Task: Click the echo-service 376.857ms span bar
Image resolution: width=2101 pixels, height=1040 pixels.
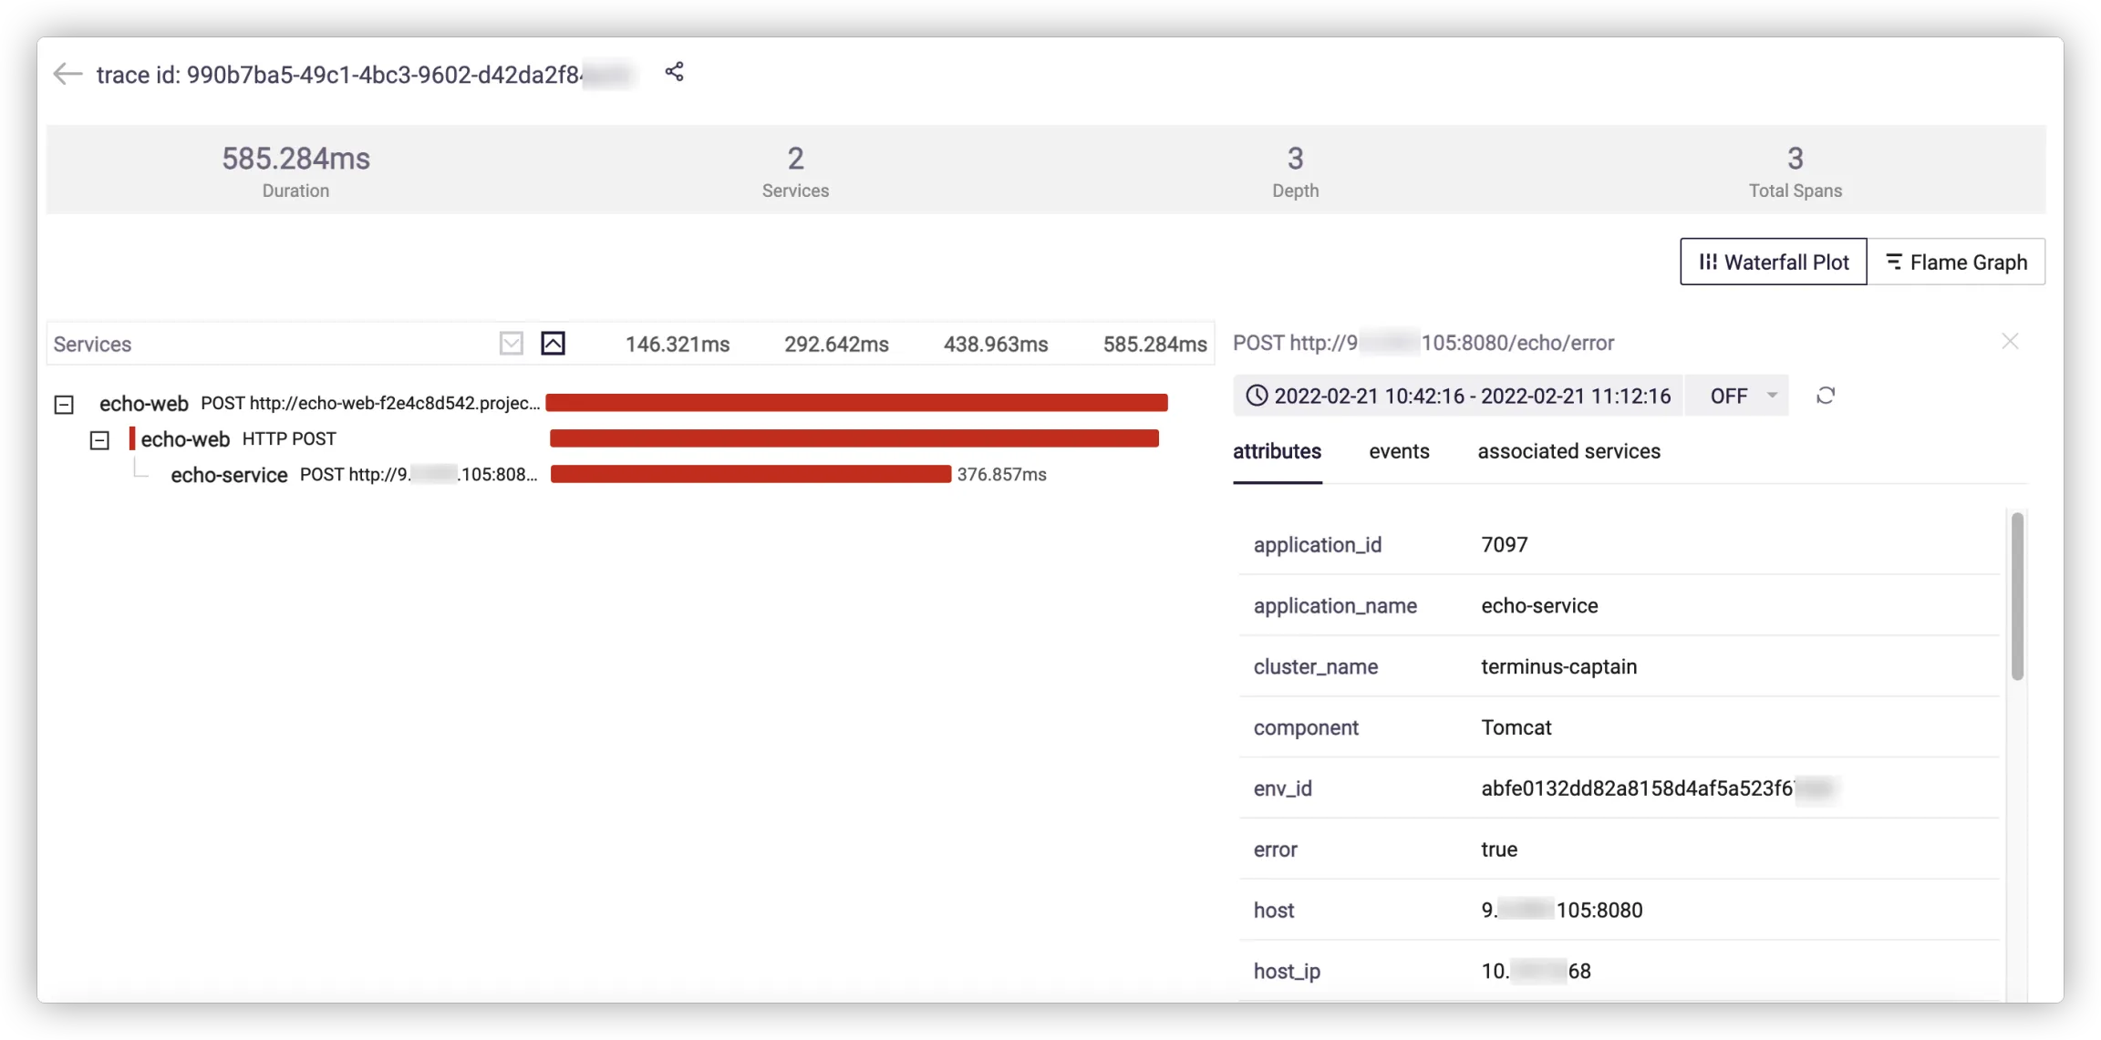Action: [x=750, y=474]
